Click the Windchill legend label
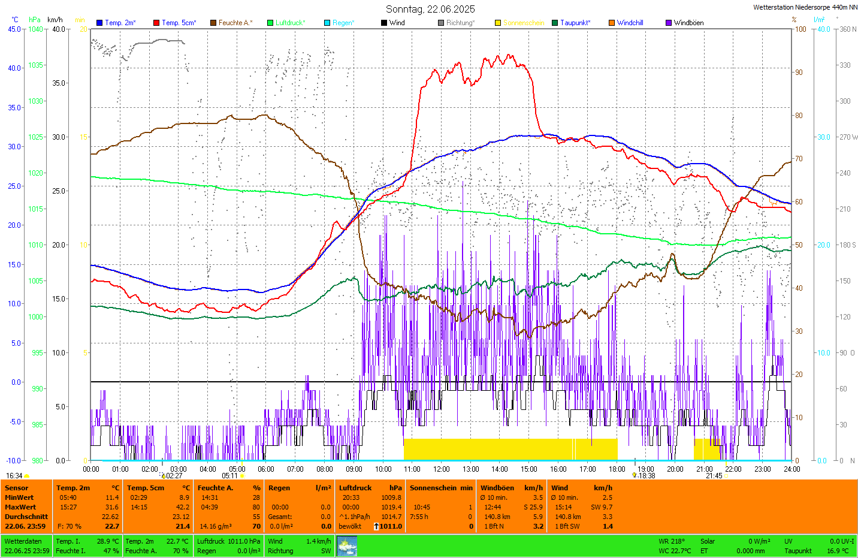Viewport: 858px width, 558px height. pos(630,23)
